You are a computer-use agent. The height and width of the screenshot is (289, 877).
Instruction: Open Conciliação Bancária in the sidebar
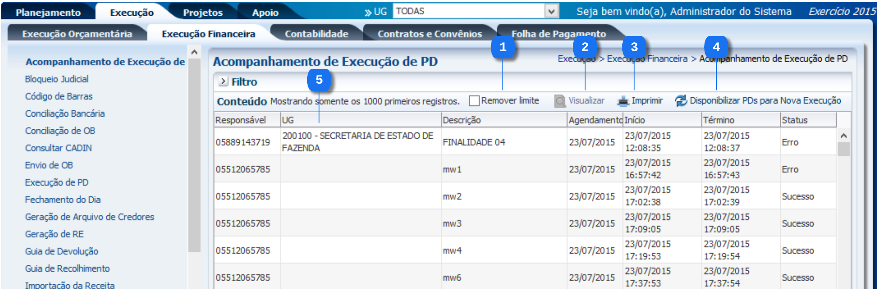click(65, 114)
